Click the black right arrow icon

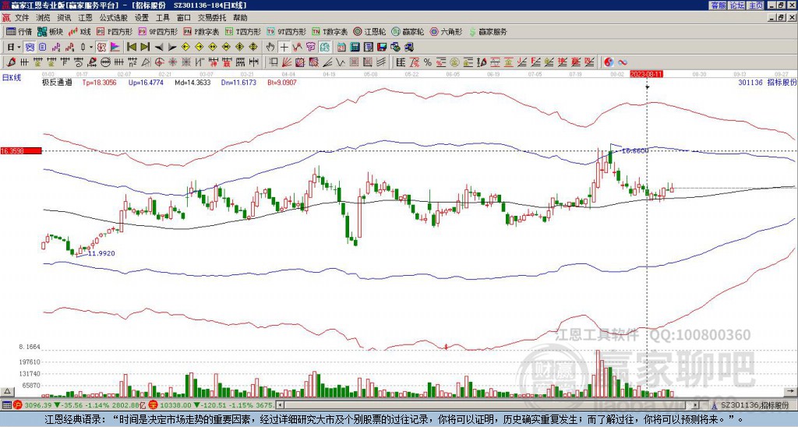point(172,48)
